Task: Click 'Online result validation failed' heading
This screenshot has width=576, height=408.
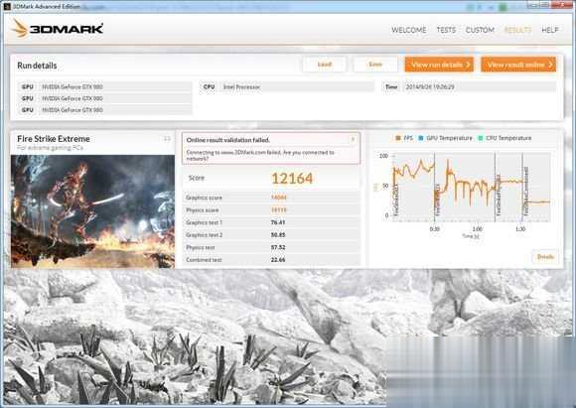Action: (228, 140)
